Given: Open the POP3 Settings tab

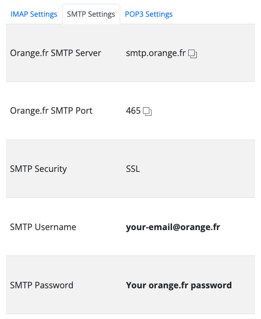Looking at the screenshot, I should 149,14.
